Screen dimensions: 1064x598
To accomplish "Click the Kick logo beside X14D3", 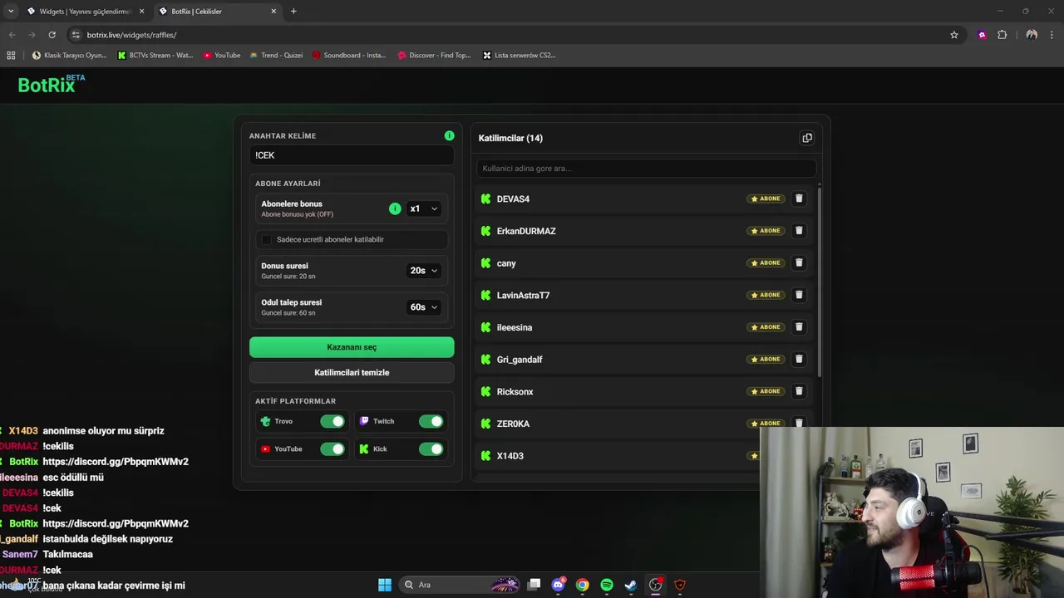I will (486, 456).
